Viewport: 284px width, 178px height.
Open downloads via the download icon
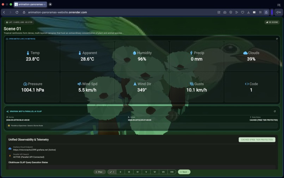click(248, 12)
